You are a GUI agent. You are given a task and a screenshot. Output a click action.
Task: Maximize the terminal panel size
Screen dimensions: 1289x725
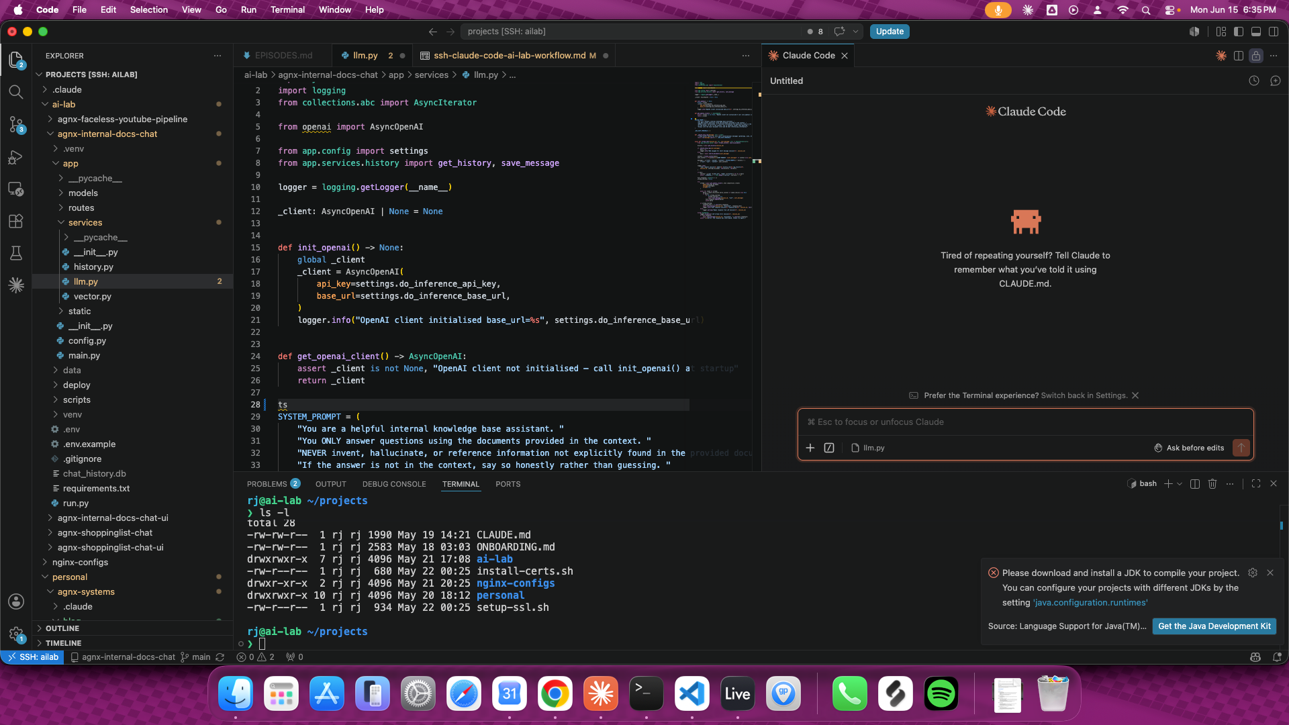[x=1256, y=483]
